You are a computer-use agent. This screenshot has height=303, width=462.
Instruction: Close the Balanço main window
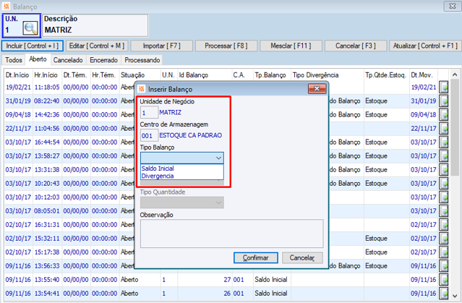coord(453,7)
